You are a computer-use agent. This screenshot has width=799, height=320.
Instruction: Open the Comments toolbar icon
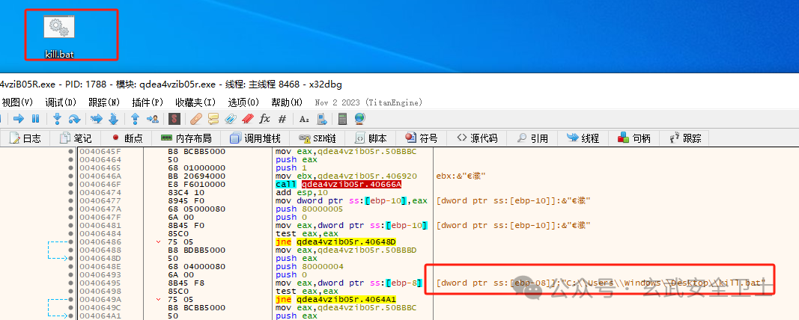click(x=213, y=119)
